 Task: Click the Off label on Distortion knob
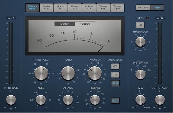[x=132, y=70]
